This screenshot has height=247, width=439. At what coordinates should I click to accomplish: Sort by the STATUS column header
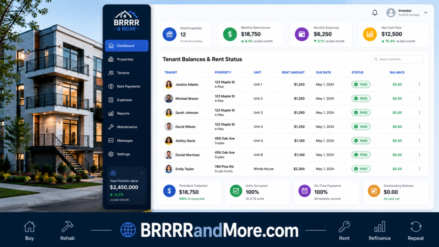point(357,72)
